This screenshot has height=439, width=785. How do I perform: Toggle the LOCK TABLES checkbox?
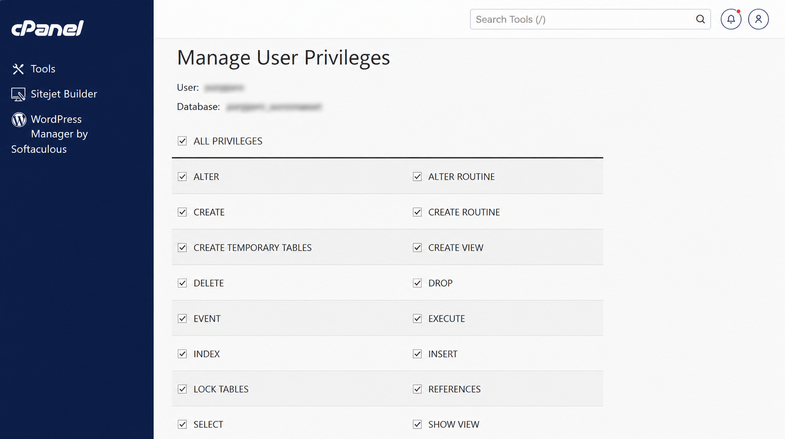point(182,389)
